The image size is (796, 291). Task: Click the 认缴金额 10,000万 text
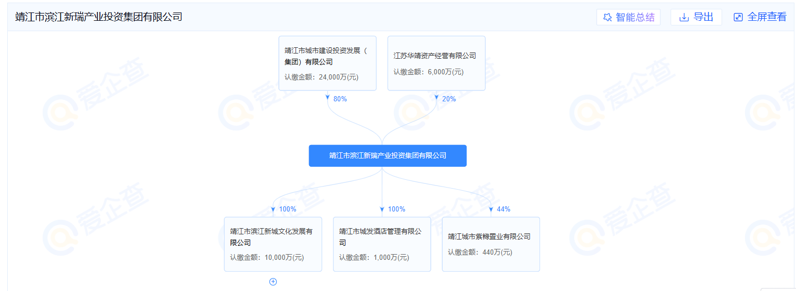[x=267, y=257]
